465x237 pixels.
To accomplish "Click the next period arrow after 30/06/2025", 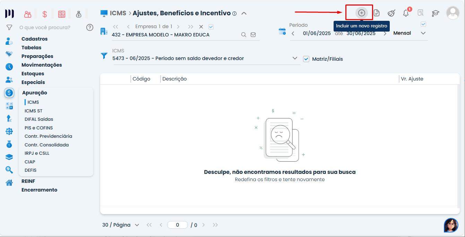I will point(384,33).
